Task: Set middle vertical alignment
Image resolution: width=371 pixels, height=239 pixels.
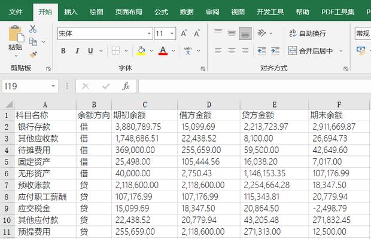Action: (232, 33)
